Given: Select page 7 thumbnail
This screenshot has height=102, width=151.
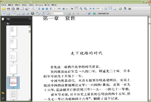Looking at the screenshot, I should 13,31.
